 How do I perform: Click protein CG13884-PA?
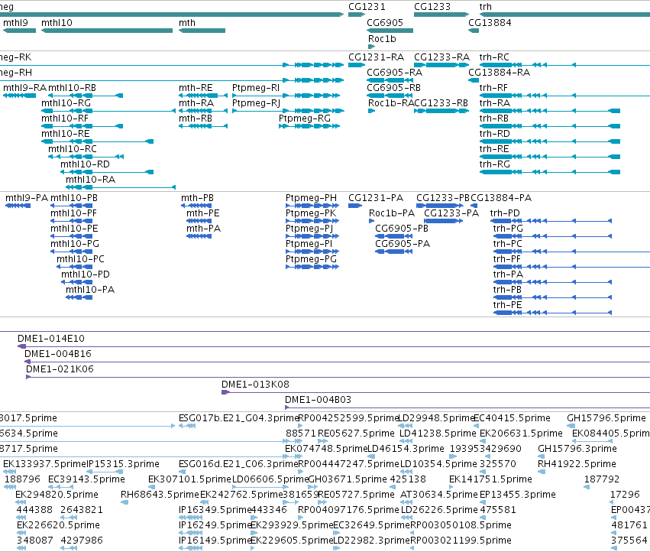tap(501, 198)
